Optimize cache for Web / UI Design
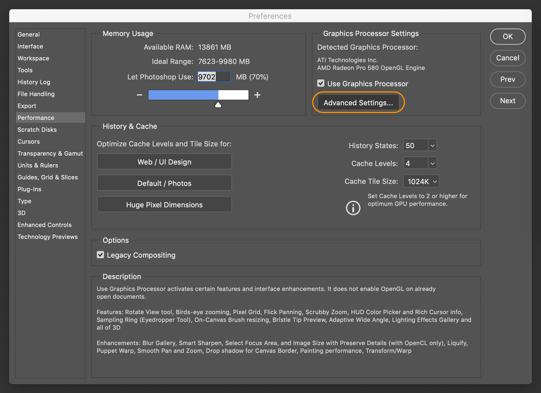This screenshot has width=541, height=393. (164, 162)
